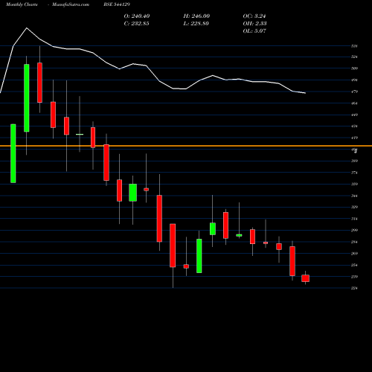Click the 314 price axis label
Viewport: 372px width, 372px height.
point(354,219)
